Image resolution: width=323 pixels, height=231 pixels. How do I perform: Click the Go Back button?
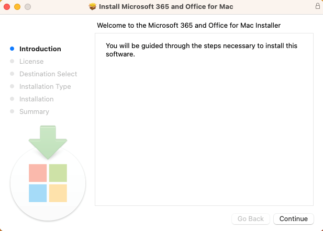(251, 218)
